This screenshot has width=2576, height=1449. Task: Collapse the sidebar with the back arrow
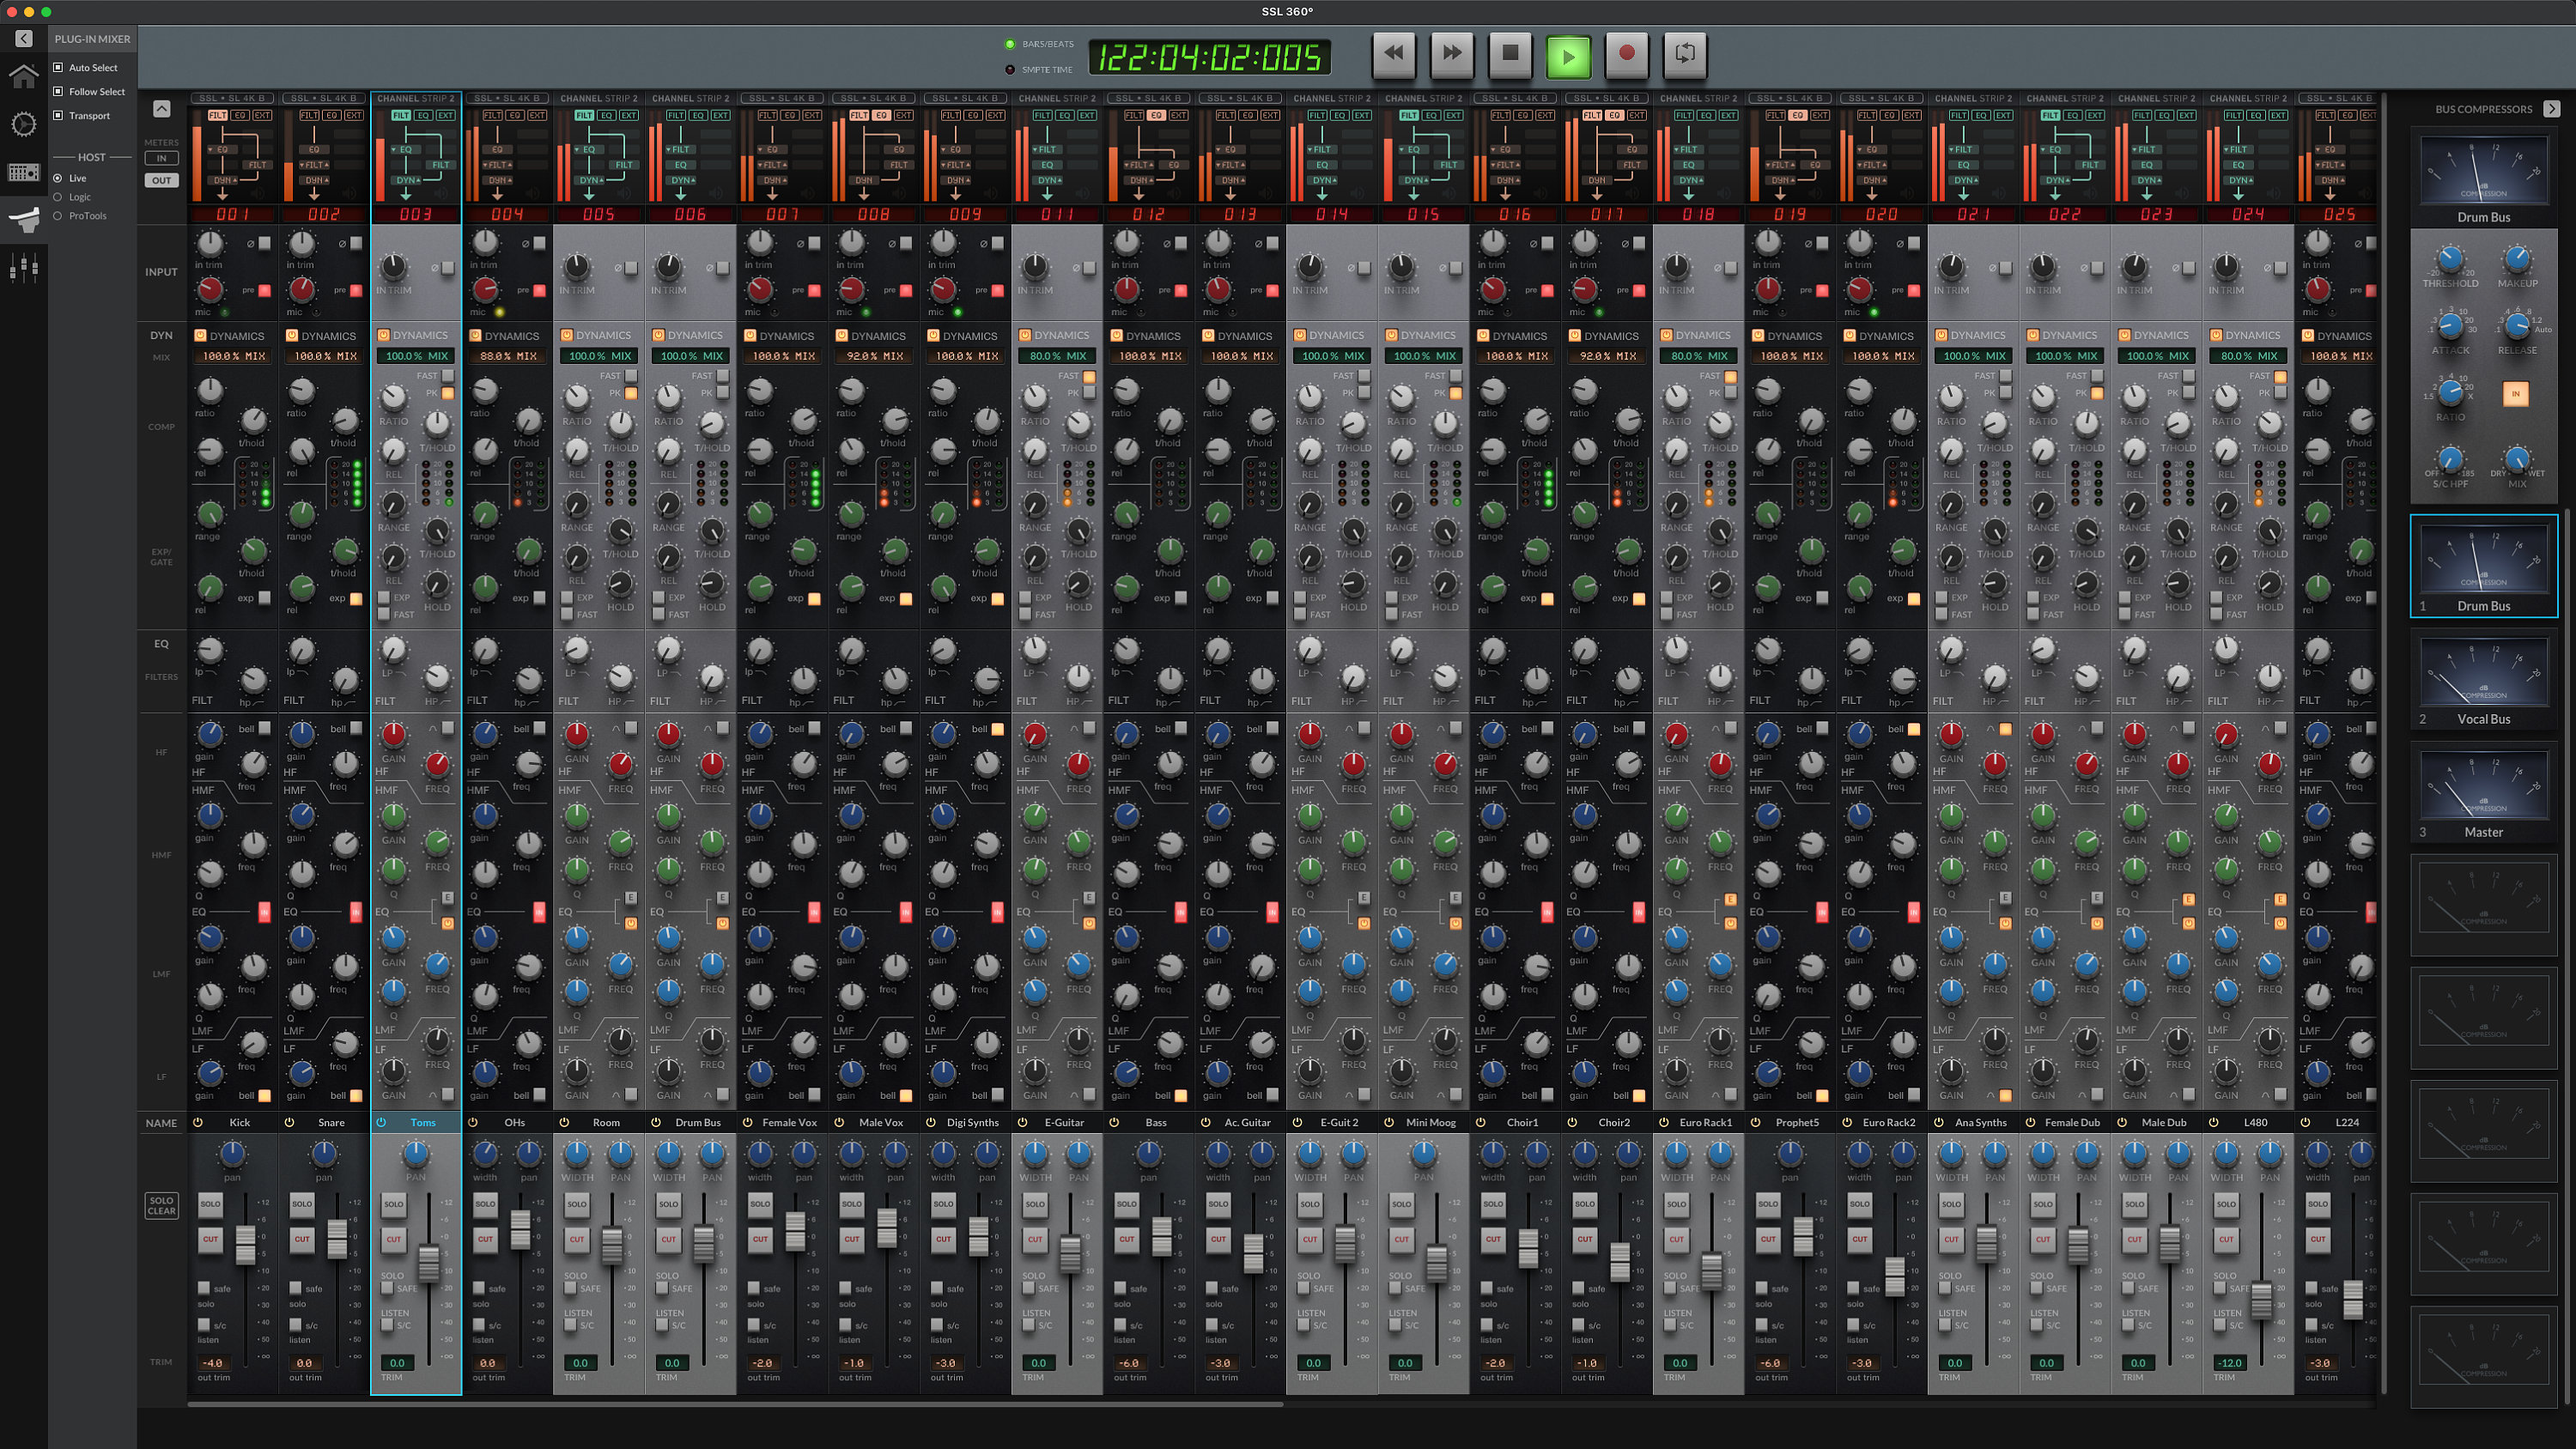coord(24,38)
